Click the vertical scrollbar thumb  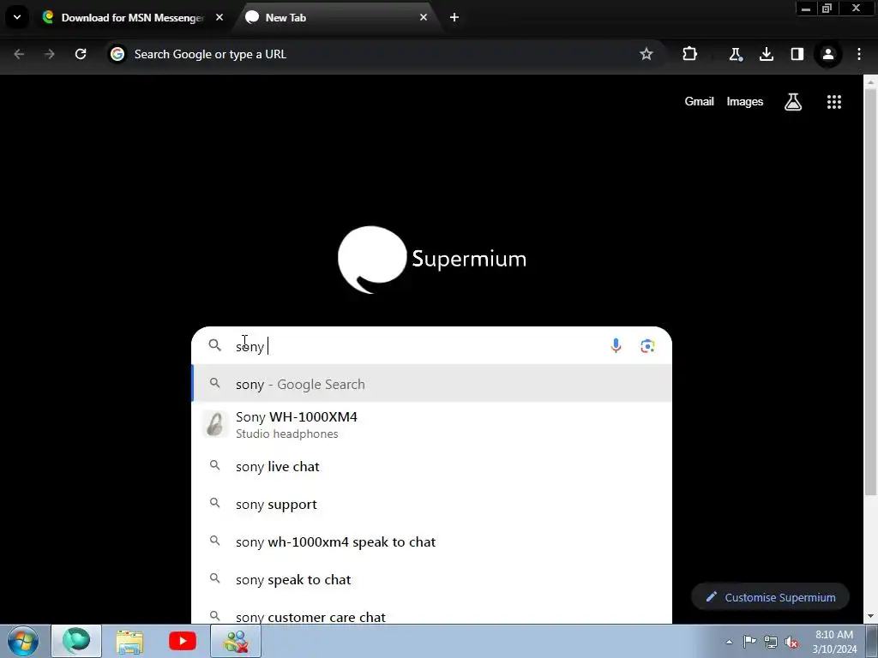[870, 293]
